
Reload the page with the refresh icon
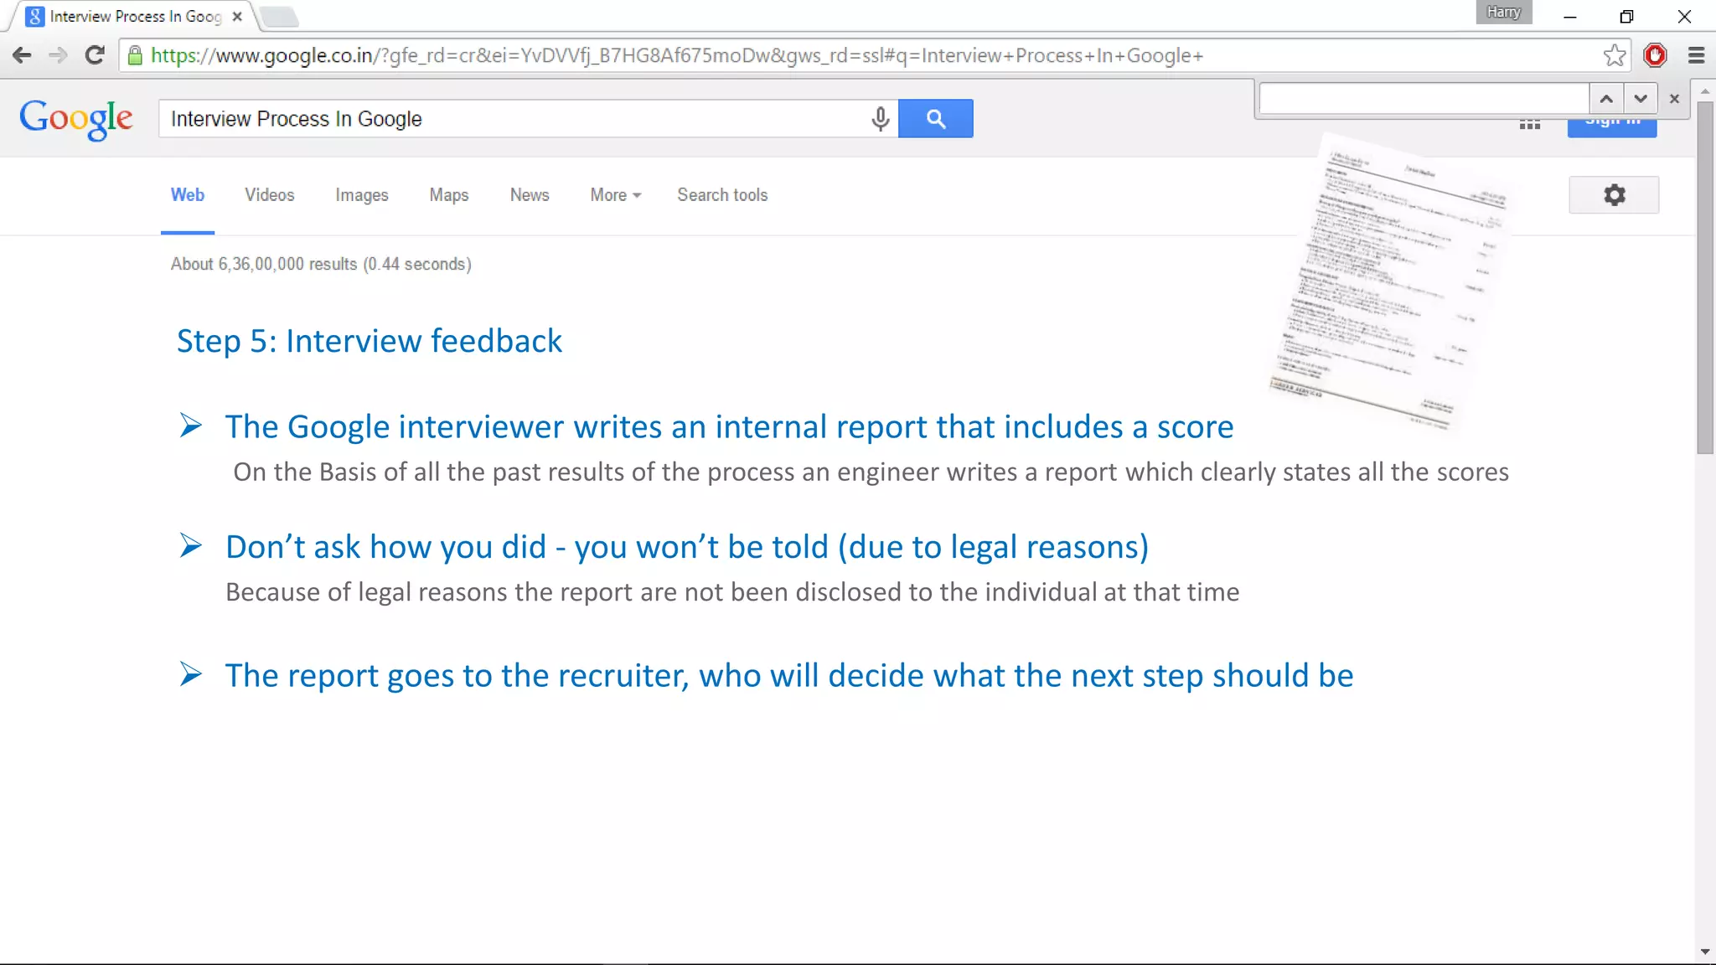[95, 55]
